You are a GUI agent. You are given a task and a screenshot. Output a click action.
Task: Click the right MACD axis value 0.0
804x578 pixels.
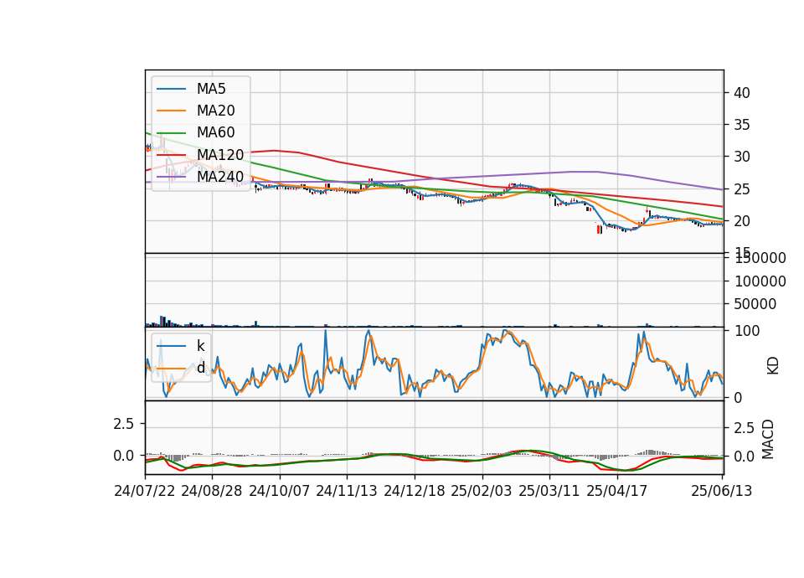pyautogui.click(x=745, y=457)
